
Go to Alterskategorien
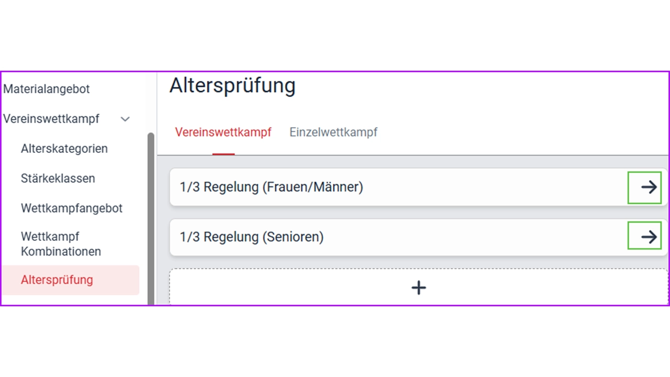point(64,149)
